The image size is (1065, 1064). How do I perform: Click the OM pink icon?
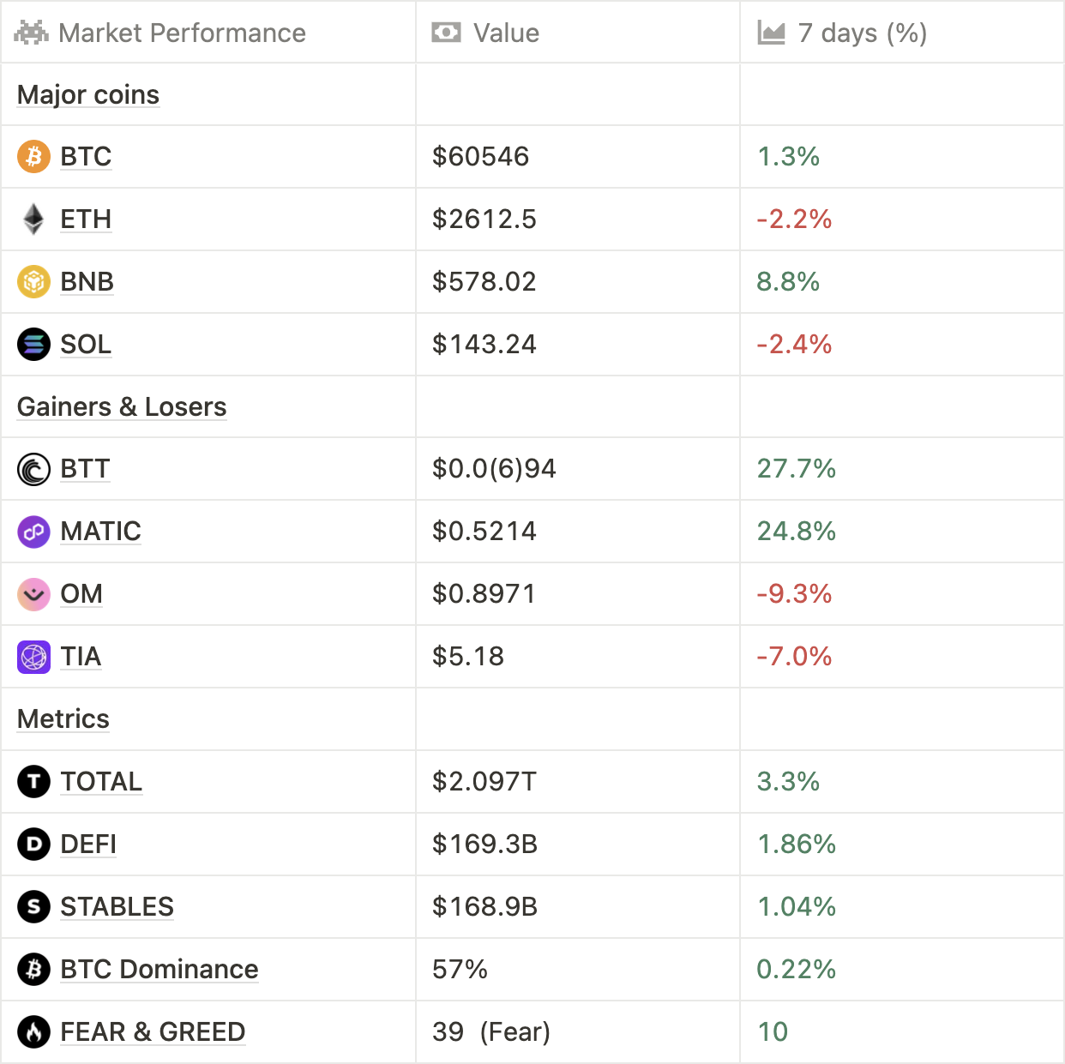pos(34,594)
